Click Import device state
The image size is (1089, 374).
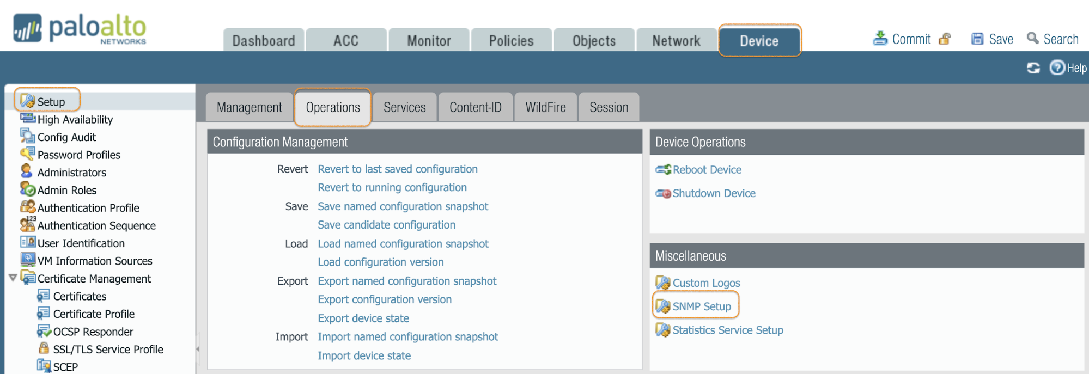pyautogui.click(x=364, y=355)
